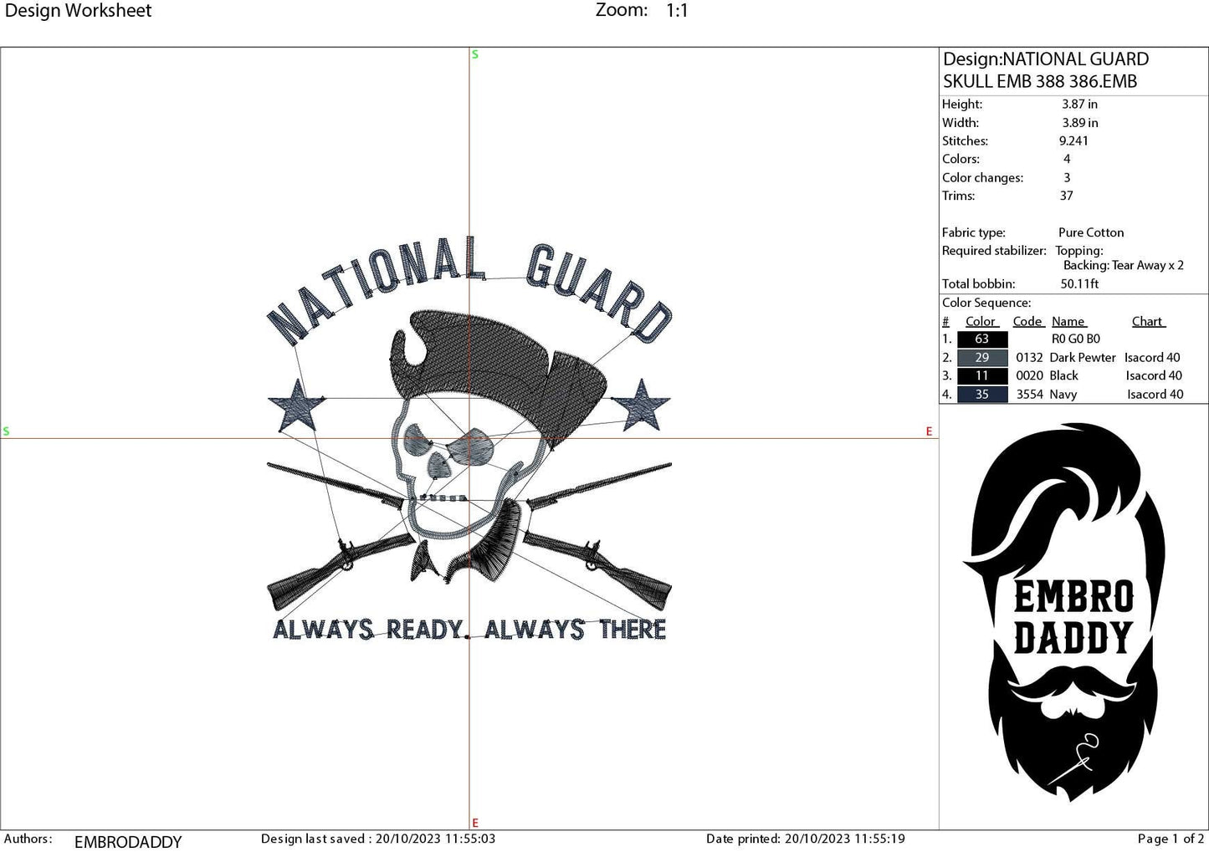Click the 'Color Sequence:' heading
The height and width of the screenshot is (852, 1209).
[986, 303]
